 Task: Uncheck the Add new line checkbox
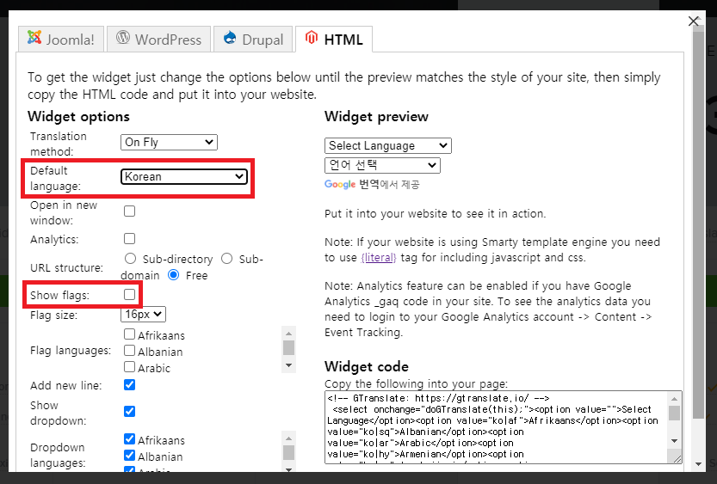click(129, 385)
